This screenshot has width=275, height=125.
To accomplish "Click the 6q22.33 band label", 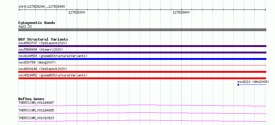I will coord(25,27).
